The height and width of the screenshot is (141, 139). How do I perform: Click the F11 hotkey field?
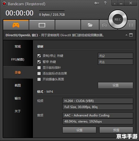tap(115, 62)
